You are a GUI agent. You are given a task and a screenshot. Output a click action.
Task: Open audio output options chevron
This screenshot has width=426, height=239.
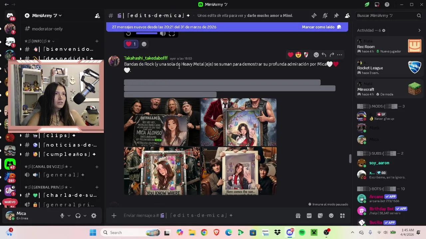click(x=85, y=216)
